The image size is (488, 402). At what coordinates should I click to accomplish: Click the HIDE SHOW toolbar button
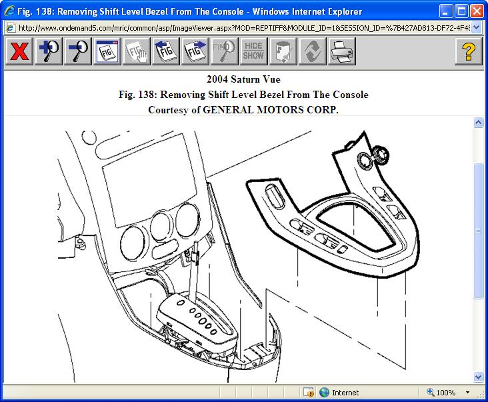253,51
